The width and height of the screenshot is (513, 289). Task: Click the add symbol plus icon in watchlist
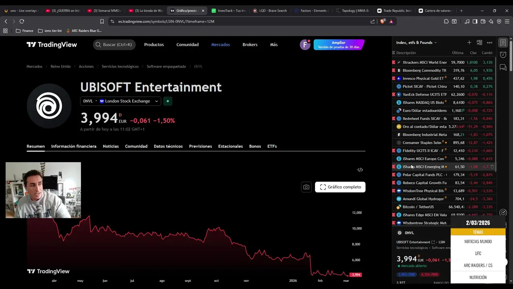pos(469,43)
